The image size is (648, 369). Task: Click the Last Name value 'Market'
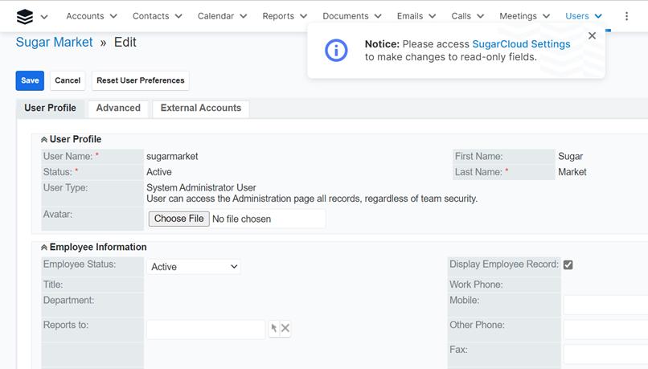pyautogui.click(x=572, y=172)
